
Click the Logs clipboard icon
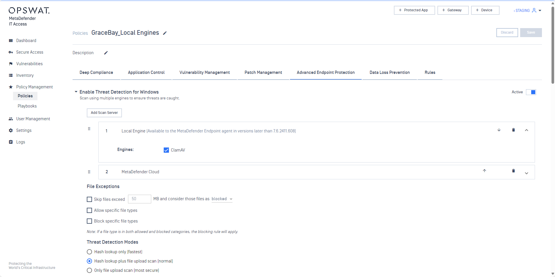11,142
